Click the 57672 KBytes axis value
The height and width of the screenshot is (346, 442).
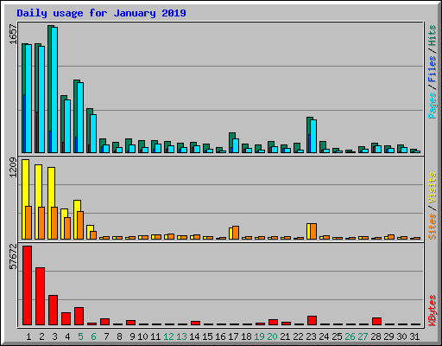coord(13,256)
